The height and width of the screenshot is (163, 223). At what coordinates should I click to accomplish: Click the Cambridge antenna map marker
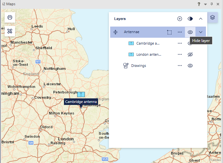[x=81, y=94]
